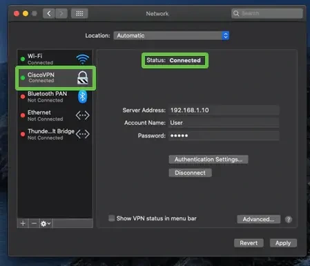Viewport: 310px width, 266px height.
Task: Open help with the question mark button
Action: pos(289,220)
